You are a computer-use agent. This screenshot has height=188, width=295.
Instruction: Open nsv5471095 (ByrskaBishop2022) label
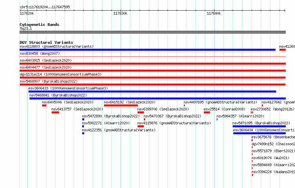[x=261, y=123]
